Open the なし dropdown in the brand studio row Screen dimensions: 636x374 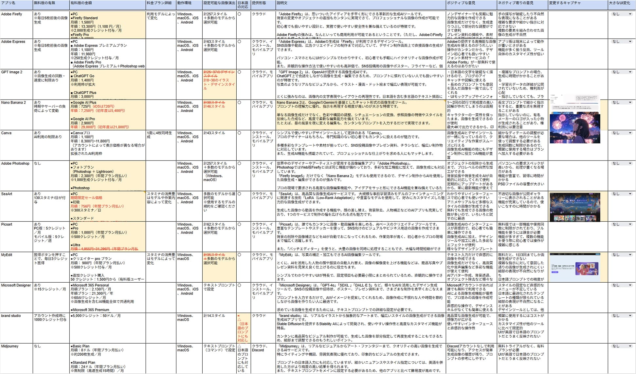[x=622, y=316]
